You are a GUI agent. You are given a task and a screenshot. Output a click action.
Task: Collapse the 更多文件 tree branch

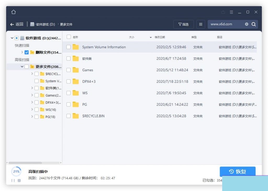(x=22, y=67)
